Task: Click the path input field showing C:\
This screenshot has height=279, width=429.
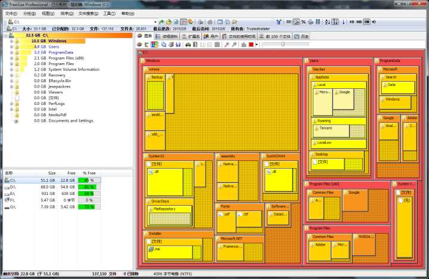Action: 82,22
